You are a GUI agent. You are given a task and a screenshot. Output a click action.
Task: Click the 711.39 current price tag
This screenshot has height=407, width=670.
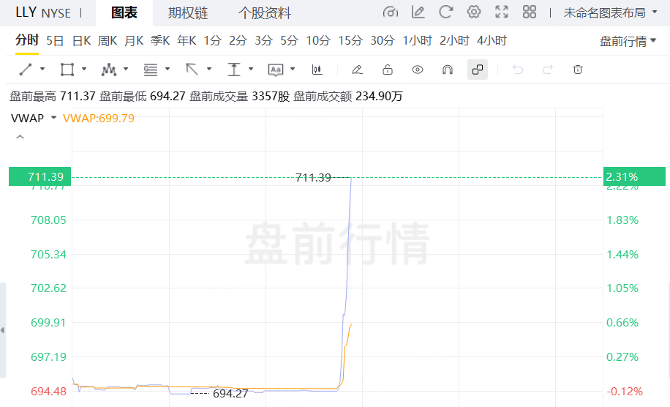click(x=39, y=176)
